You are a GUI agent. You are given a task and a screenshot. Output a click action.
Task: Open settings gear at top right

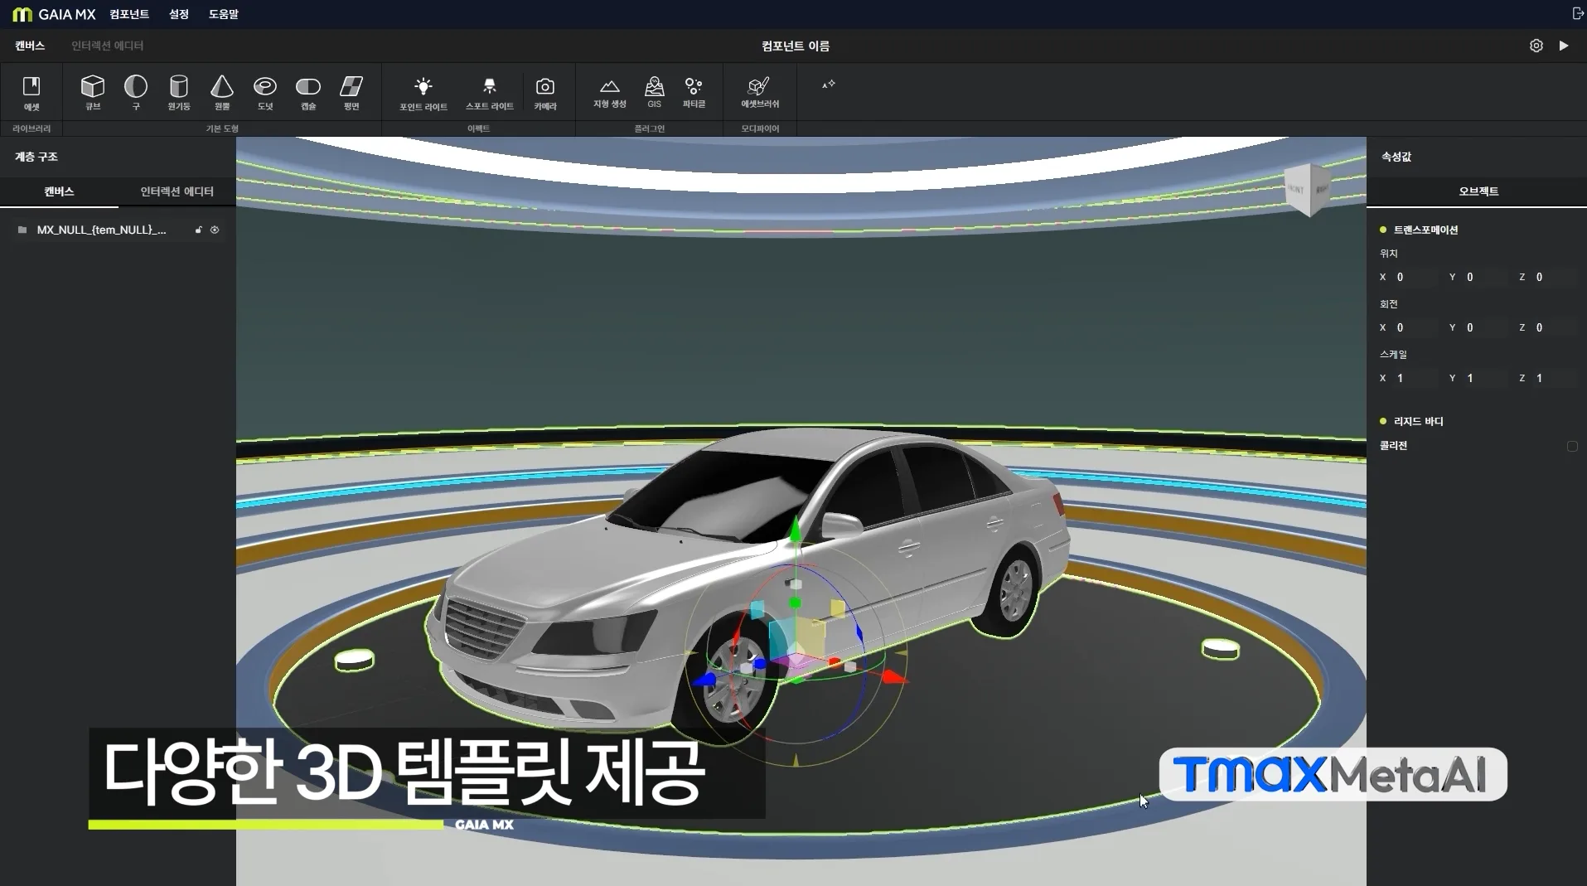[x=1536, y=46]
